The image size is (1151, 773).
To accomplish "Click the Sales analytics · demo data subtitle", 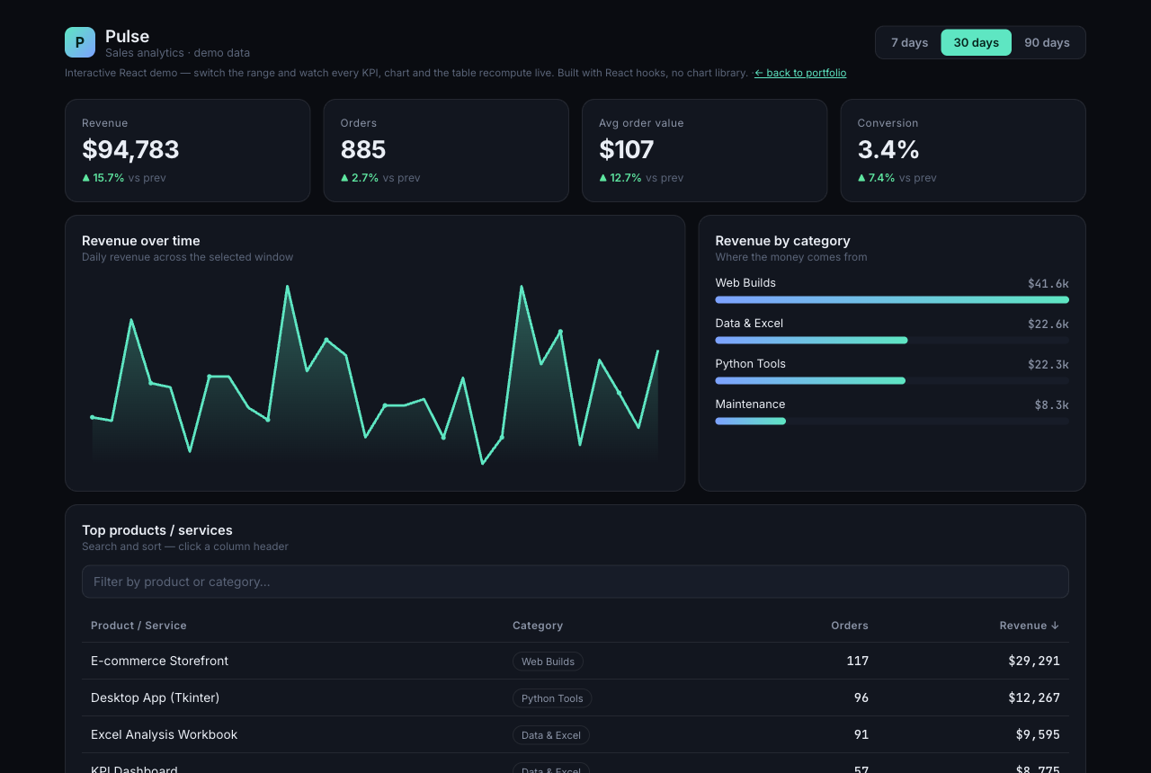I will [x=177, y=53].
